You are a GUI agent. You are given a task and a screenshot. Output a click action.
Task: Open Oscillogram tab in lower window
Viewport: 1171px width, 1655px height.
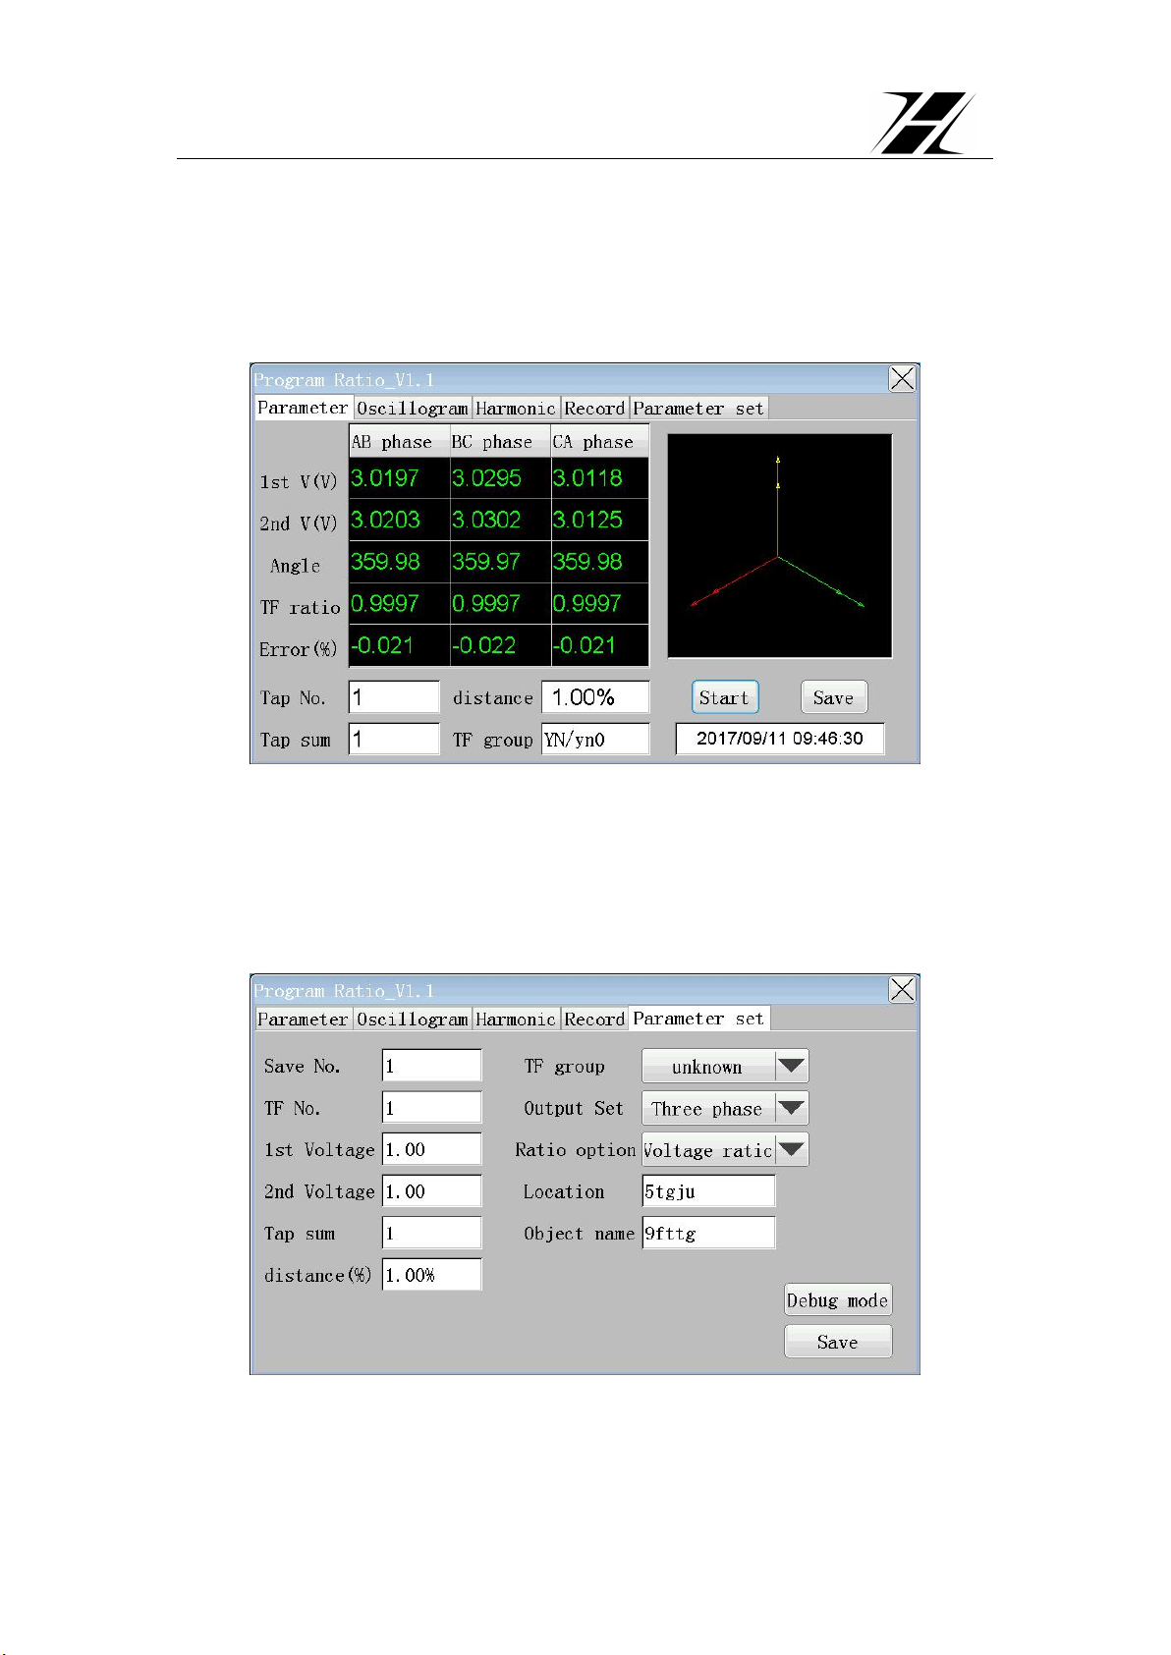click(x=412, y=1020)
